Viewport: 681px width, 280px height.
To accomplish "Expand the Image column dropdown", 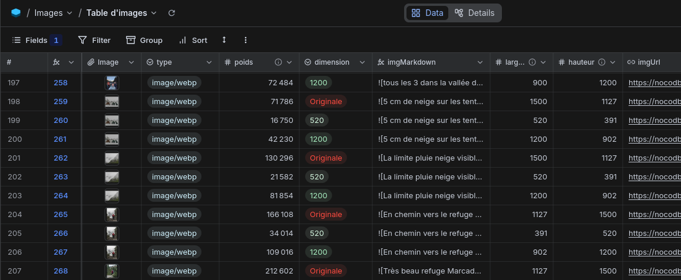I will (131, 62).
